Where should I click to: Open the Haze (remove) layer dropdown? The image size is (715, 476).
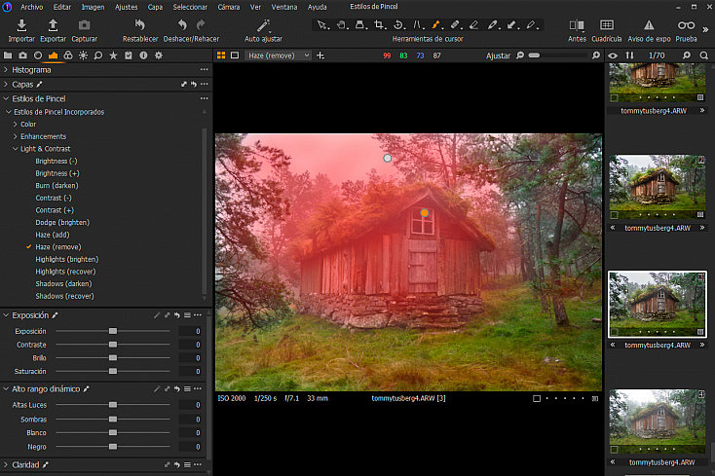(x=278, y=55)
